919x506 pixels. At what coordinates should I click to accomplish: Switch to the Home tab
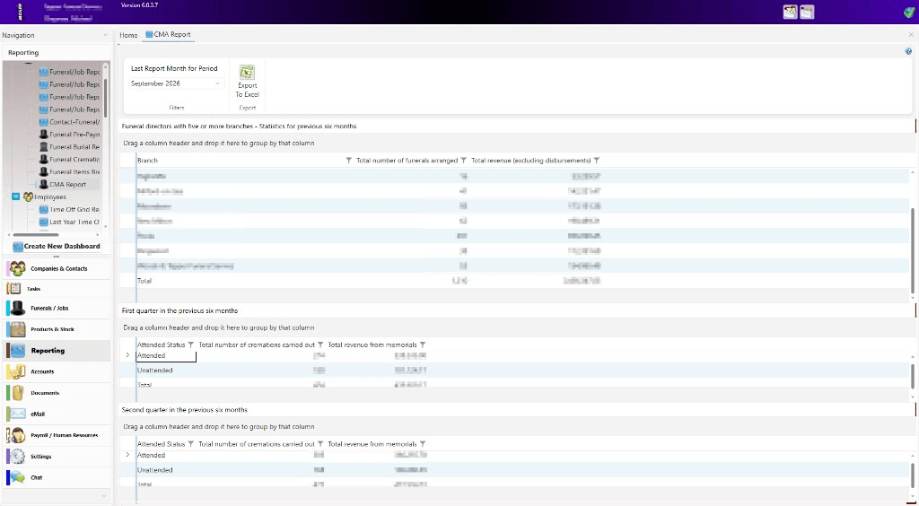pos(128,35)
